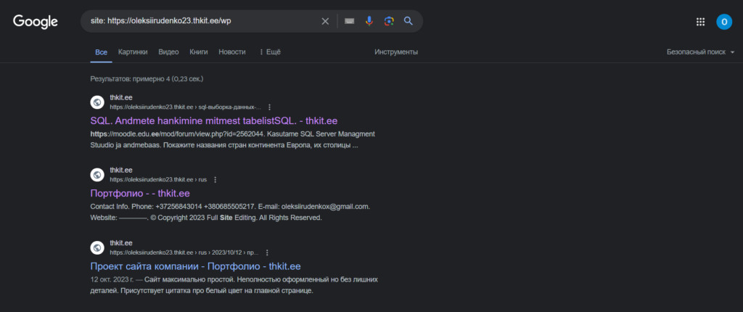Screen dimensions: 743x312
Task: Switch to the Книги tab
Action: [199, 52]
